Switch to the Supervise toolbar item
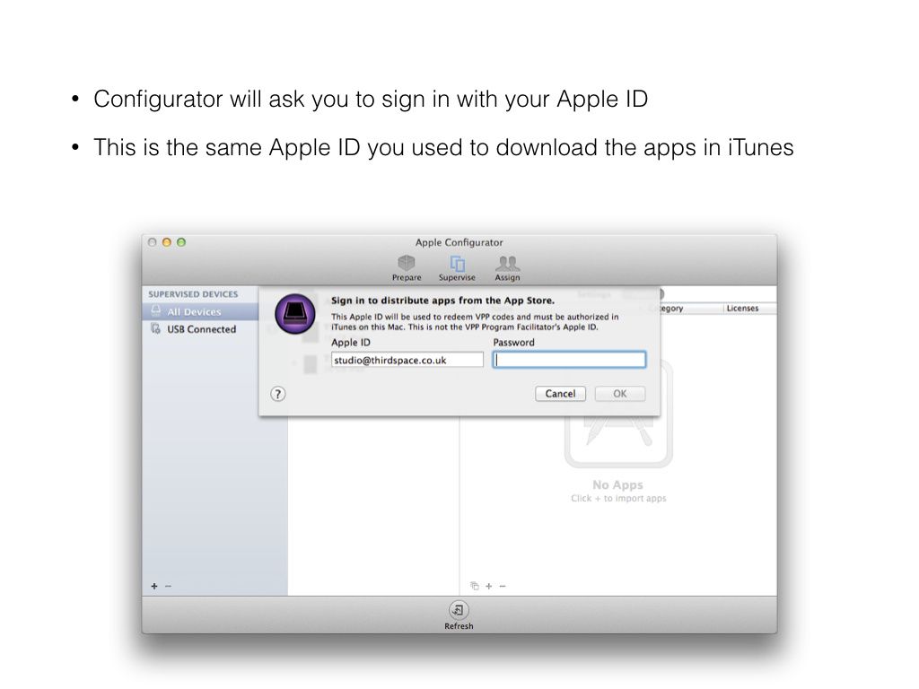The width and height of the screenshot is (919, 689). [x=457, y=268]
